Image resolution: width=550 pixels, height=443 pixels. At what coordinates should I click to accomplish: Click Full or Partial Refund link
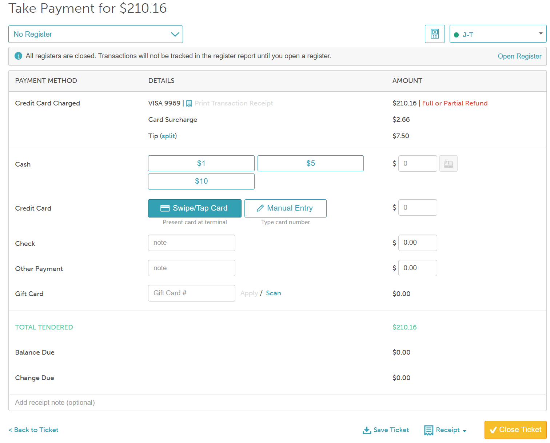point(455,103)
